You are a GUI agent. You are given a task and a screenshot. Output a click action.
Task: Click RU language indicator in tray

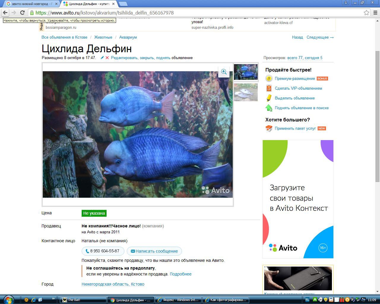[x=307, y=300]
